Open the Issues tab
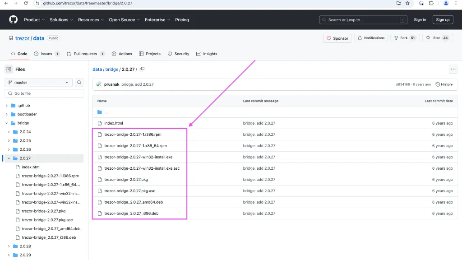The height and width of the screenshot is (260, 462). pos(47,54)
